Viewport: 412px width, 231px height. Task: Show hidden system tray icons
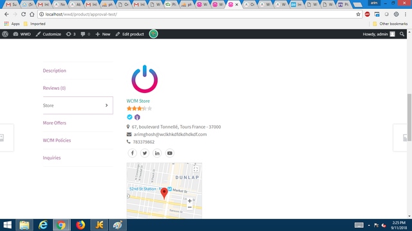pos(369,225)
